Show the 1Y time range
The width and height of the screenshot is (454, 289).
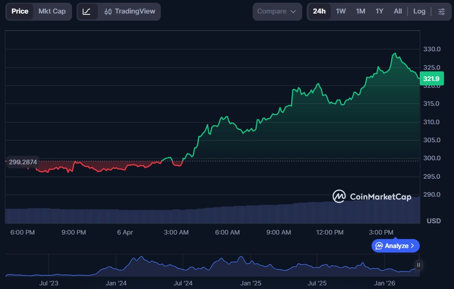tap(379, 12)
